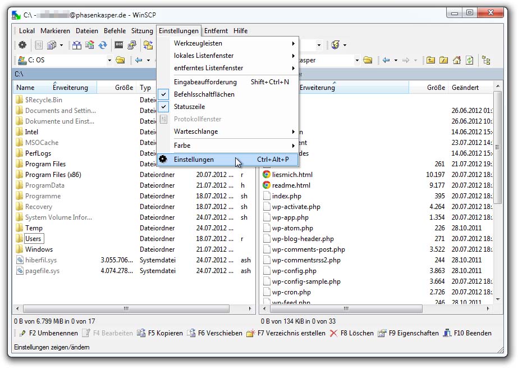The height and width of the screenshot is (368, 518).
Task: Go to remote root directory icon
Action: 443,60
